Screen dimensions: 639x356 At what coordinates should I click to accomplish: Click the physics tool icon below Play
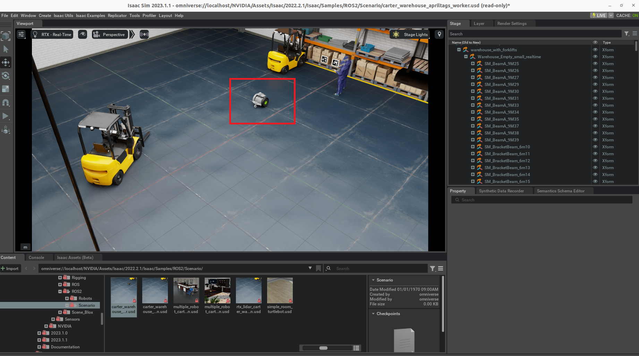(x=6, y=130)
